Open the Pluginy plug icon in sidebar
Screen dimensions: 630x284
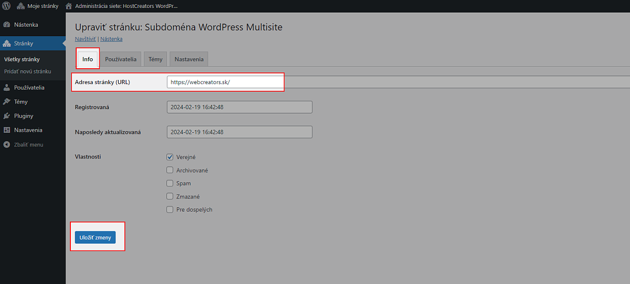[7, 116]
